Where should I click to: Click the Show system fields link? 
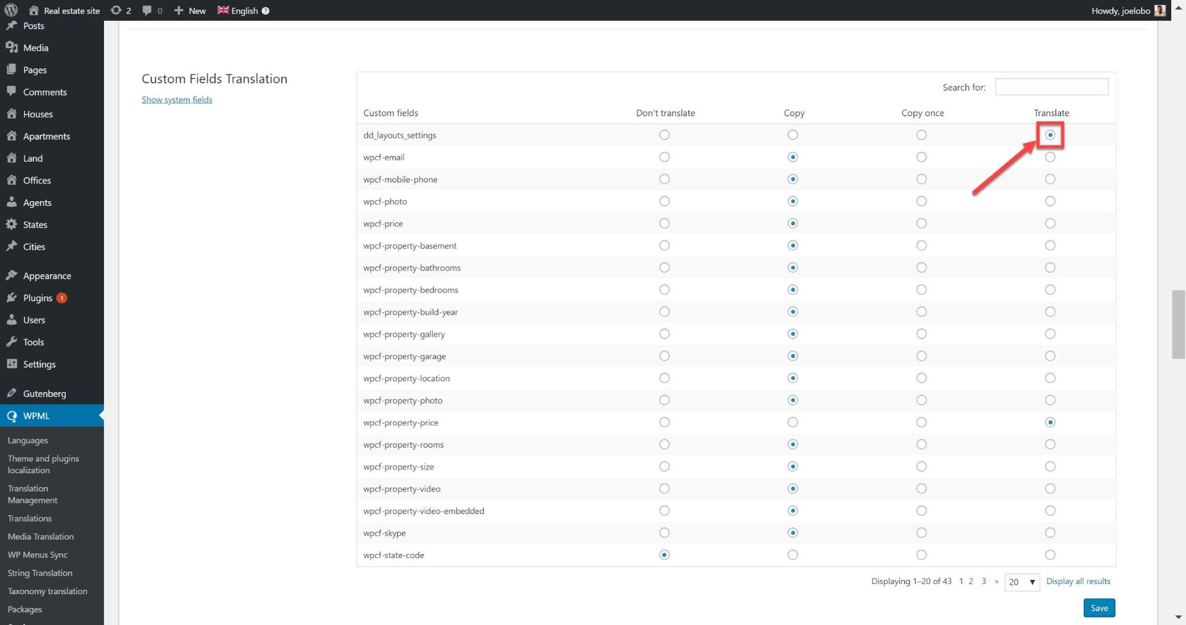click(177, 100)
